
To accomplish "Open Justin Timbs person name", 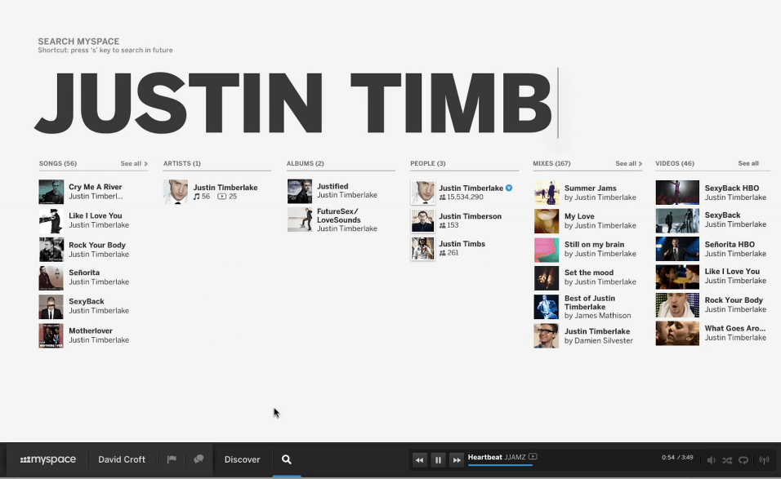I will [x=462, y=244].
